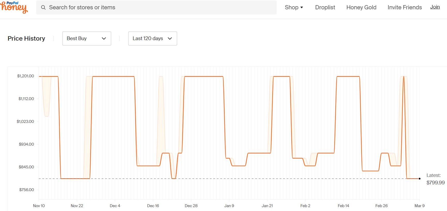Viewport: 447px width, 211px height.
Task: Open the Best Buy store dropdown
Action: click(x=87, y=39)
